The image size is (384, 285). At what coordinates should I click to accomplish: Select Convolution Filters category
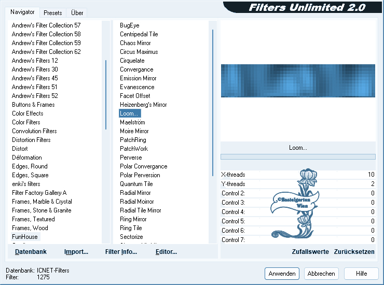pos(34,131)
